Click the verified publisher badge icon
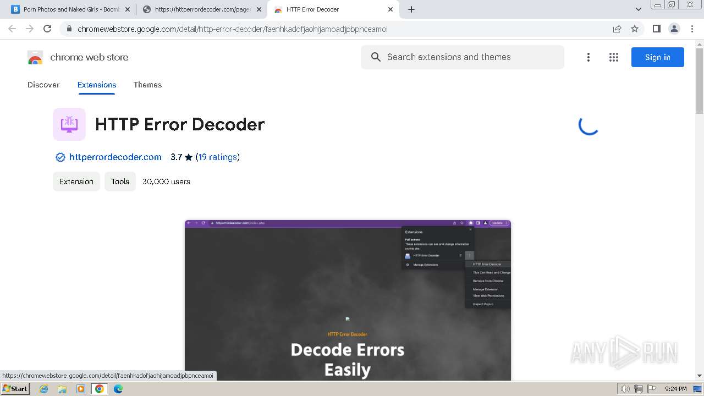 click(61, 157)
